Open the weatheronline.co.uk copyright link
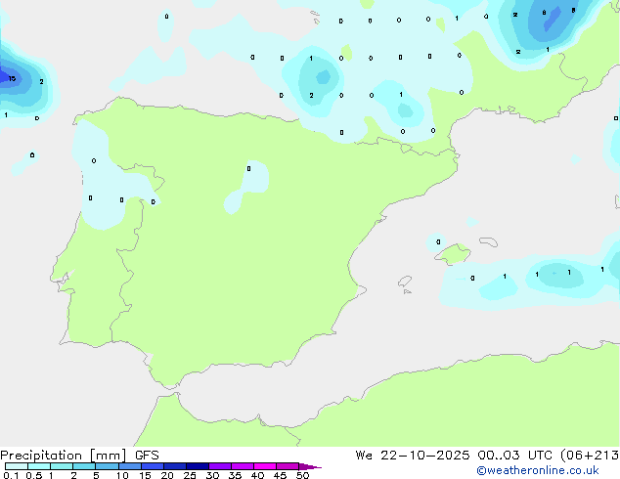The image size is (620, 479). click(538, 470)
